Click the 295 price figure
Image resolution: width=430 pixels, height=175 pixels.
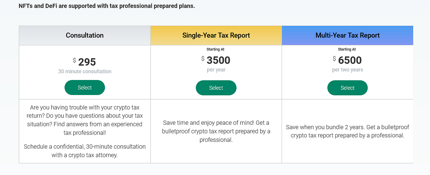[87, 62]
